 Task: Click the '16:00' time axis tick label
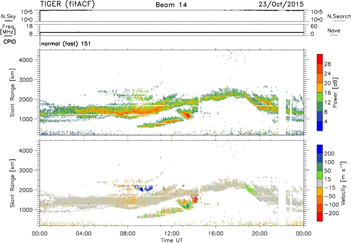(215, 234)
